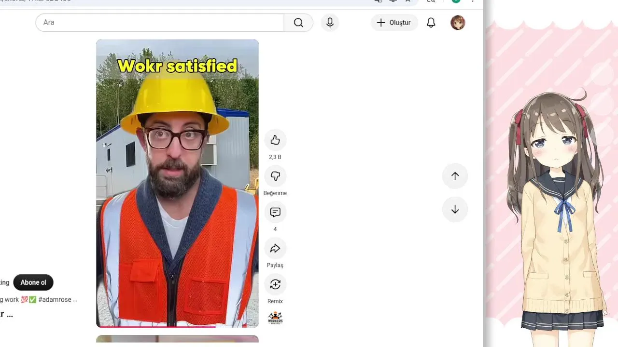
Task: Go to previous short with up arrow
Action: point(455,176)
